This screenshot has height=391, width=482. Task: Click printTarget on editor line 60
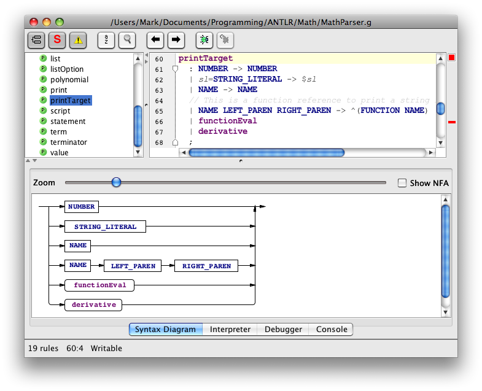[206, 58]
